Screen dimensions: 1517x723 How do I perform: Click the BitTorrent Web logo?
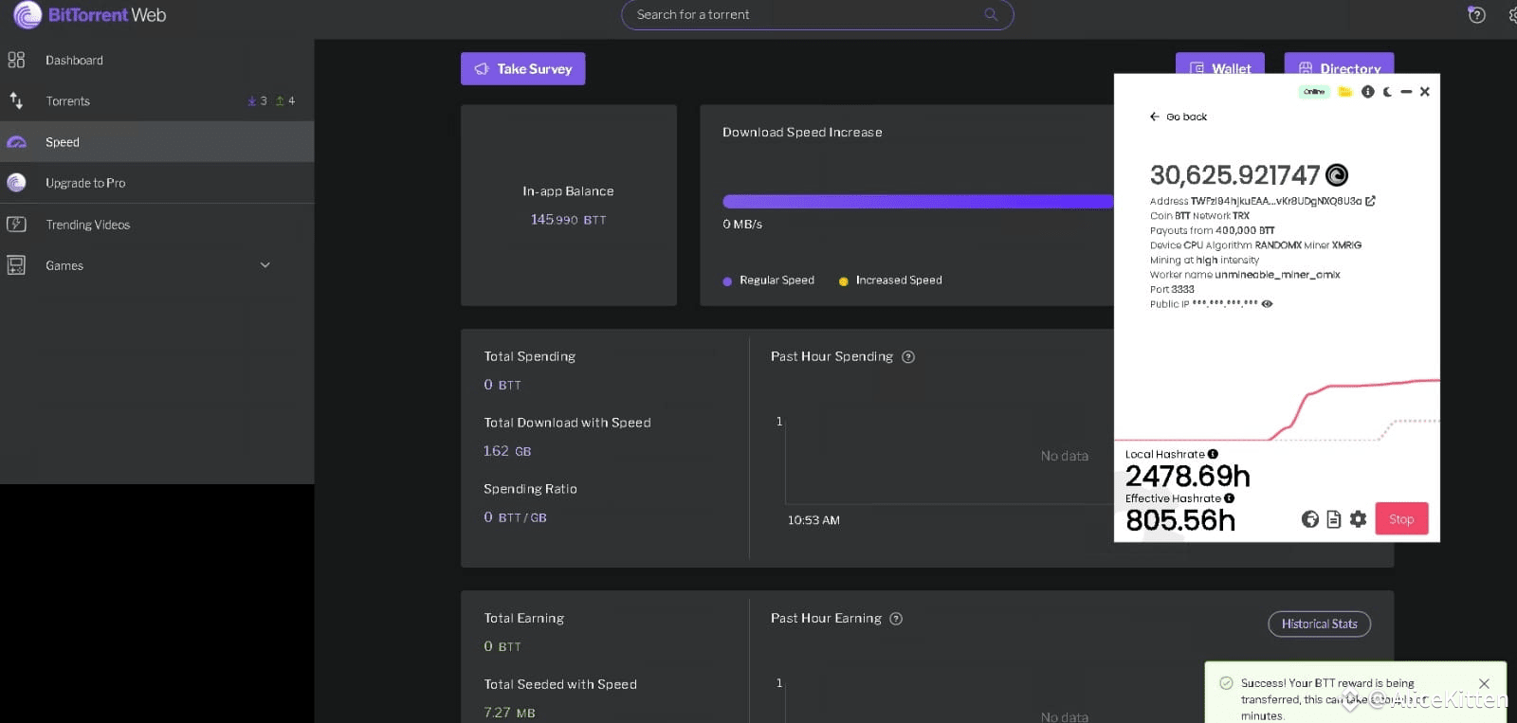tap(89, 15)
